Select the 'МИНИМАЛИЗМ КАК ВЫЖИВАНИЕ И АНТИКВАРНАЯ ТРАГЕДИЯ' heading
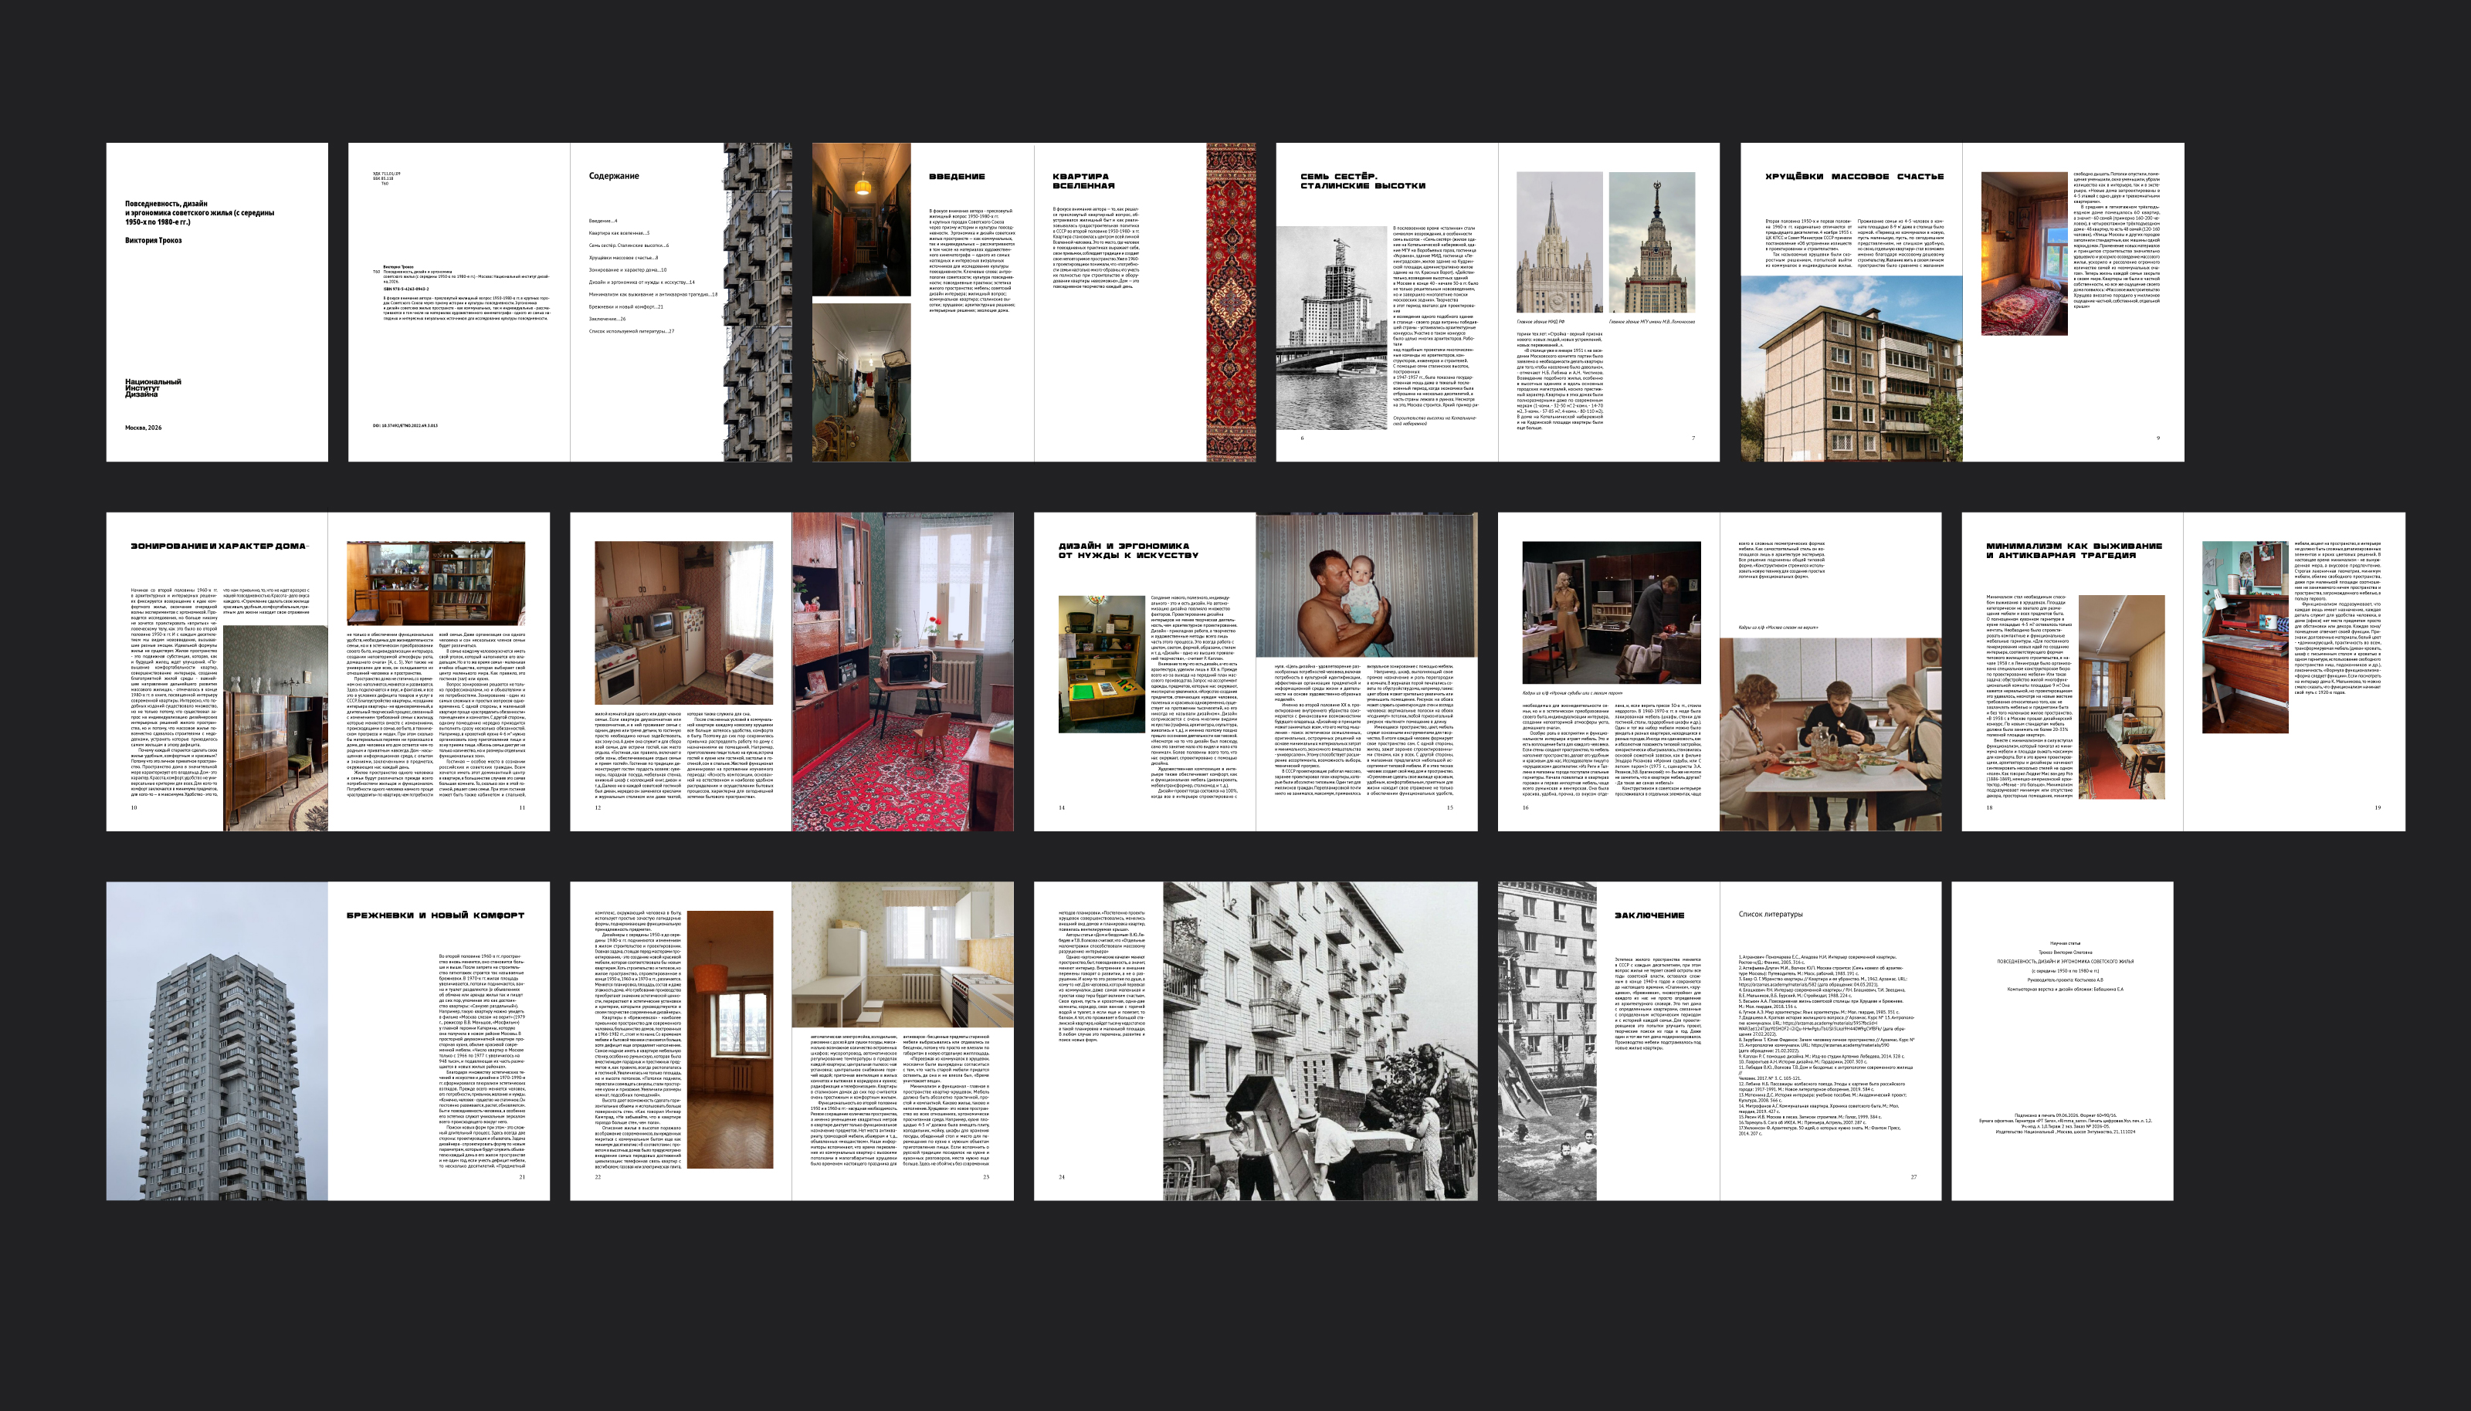 click(2073, 550)
